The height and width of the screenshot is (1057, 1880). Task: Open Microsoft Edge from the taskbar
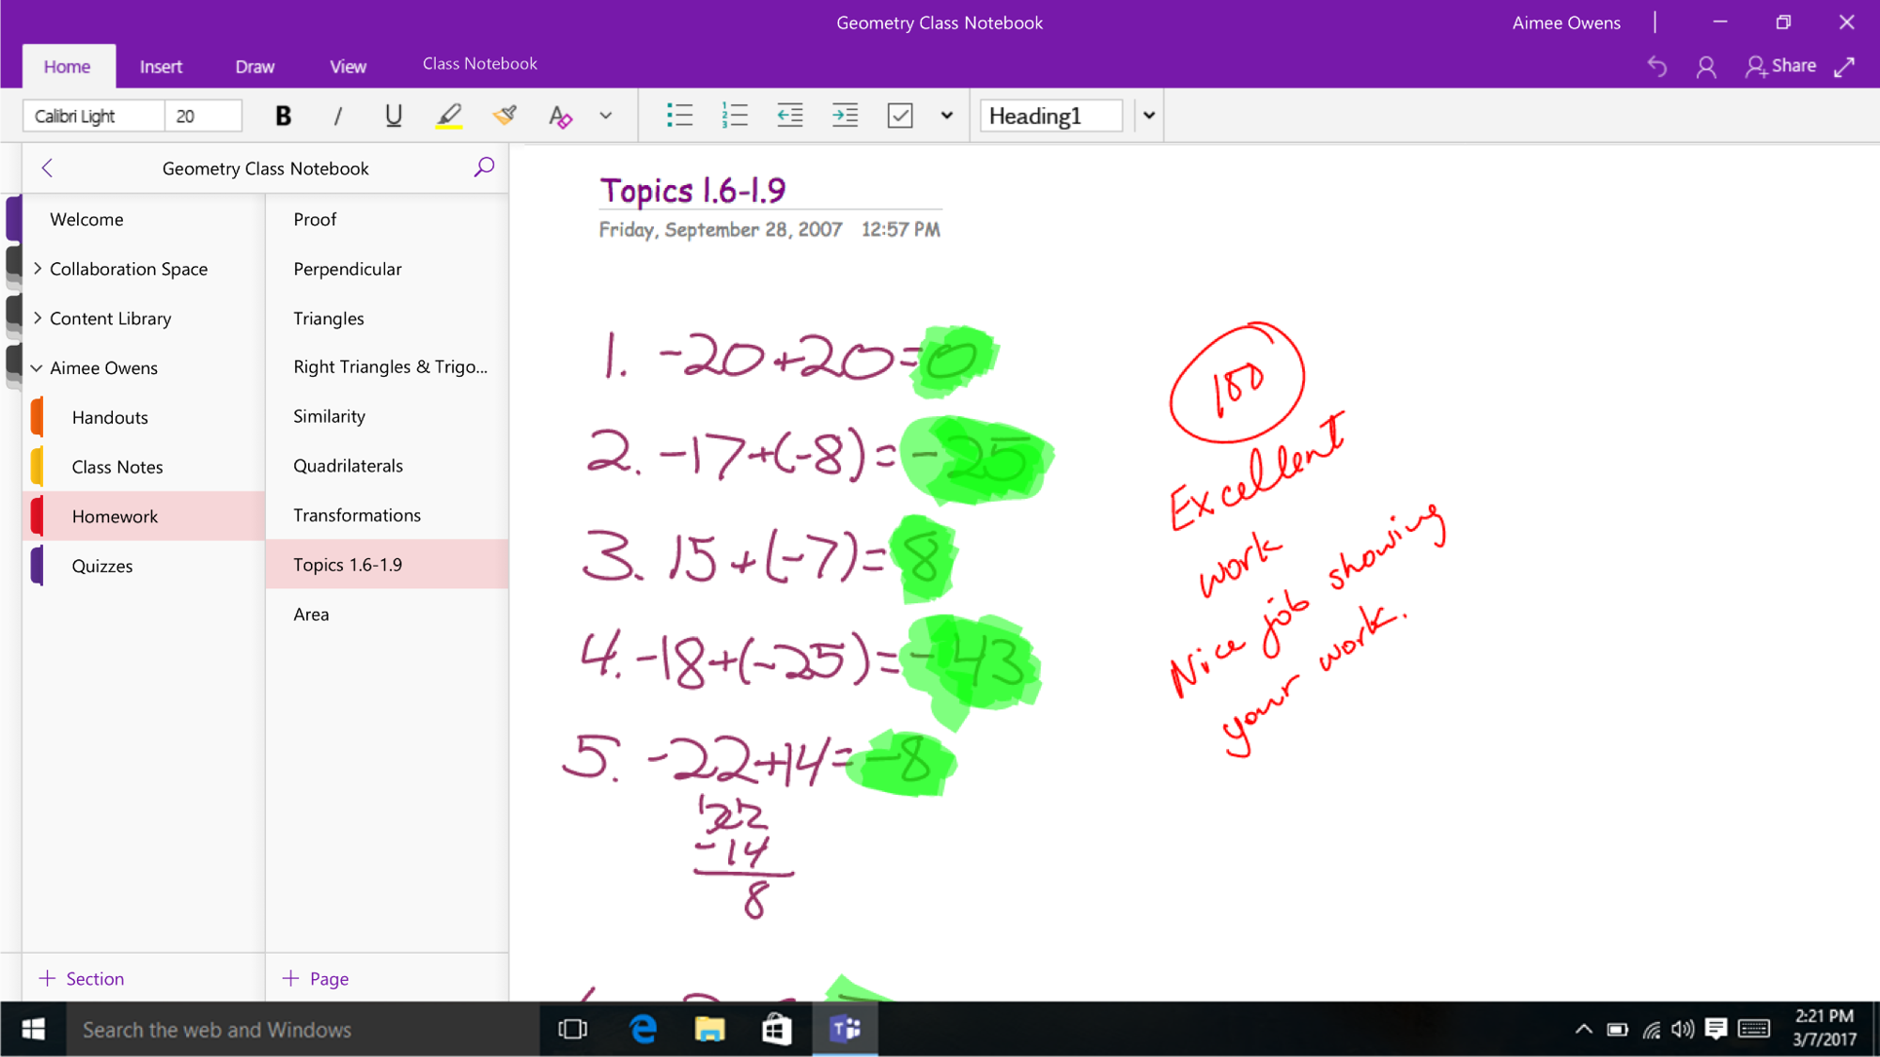[x=643, y=1029]
